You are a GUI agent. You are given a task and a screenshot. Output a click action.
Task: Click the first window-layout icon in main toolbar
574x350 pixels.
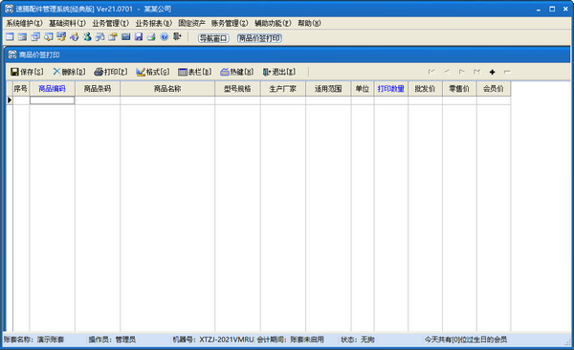coord(10,37)
